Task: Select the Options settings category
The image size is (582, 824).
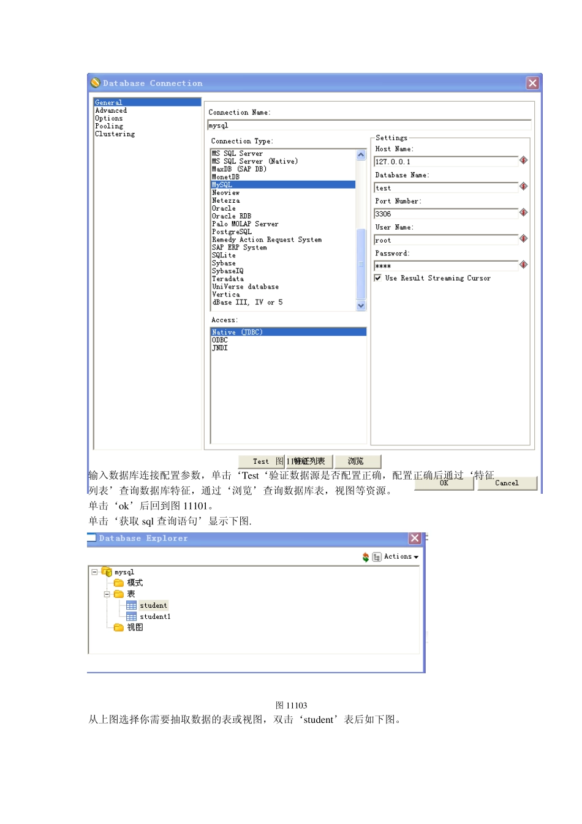Action: pyautogui.click(x=108, y=118)
